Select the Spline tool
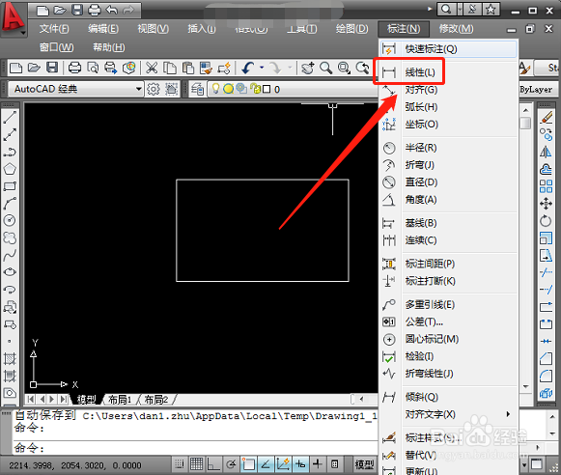Viewport: 561px width, 475px height. [10, 255]
